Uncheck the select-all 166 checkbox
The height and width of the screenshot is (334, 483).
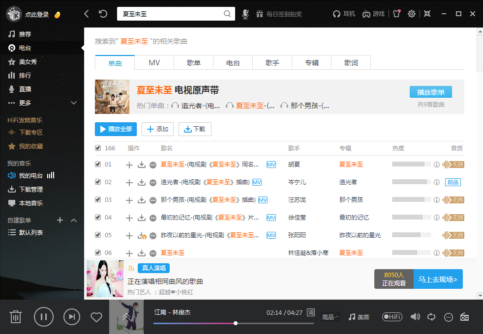click(98, 148)
